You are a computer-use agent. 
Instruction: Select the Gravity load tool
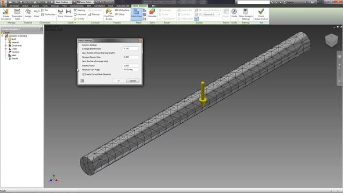pos(79,19)
